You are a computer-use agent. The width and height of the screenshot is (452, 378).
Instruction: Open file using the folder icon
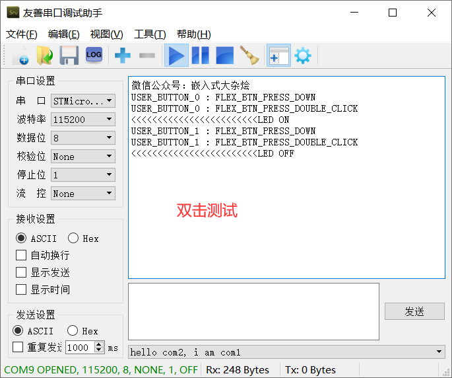click(45, 55)
